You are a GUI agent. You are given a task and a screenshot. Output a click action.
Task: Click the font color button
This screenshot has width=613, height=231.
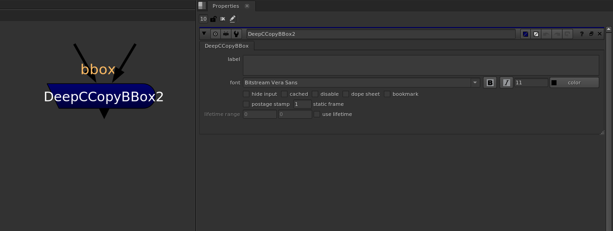tap(574, 82)
